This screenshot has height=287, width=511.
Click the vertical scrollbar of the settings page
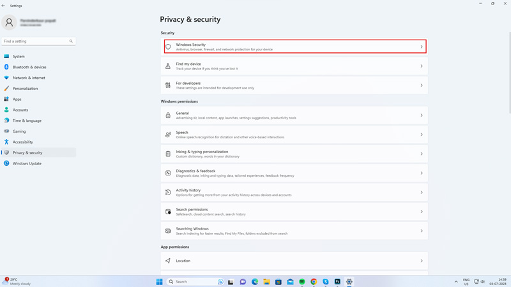pyautogui.click(x=510, y=73)
